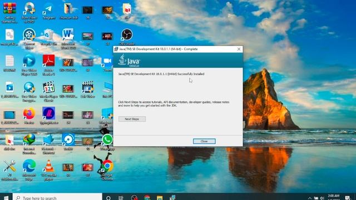Open the Windows Start menu
This screenshot has height=200, width=356.
[x=6, y=197]
